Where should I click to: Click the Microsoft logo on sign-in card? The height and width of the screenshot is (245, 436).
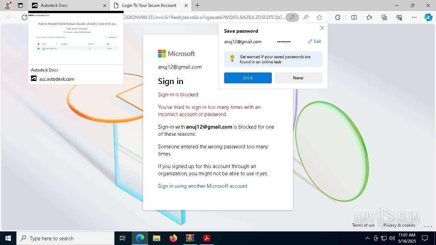[176, 53]
